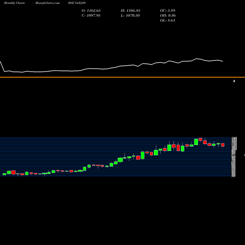Click the last red candlestick
This screenshot has height=245, width=245.
click(223, 145)
